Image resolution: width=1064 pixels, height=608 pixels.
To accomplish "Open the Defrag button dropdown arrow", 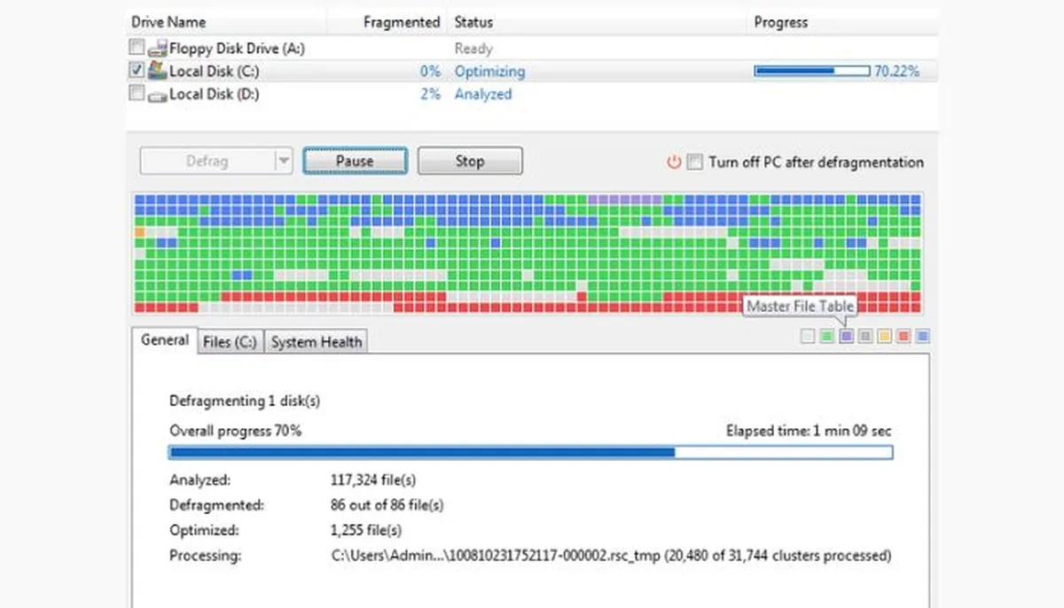I will click(x=283, y=161).
